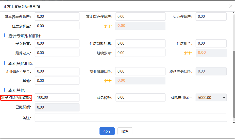This screenshot has width=235, height=139.
Task: Open the 减除费用标准 dropdown
Action: coord(211,97)
